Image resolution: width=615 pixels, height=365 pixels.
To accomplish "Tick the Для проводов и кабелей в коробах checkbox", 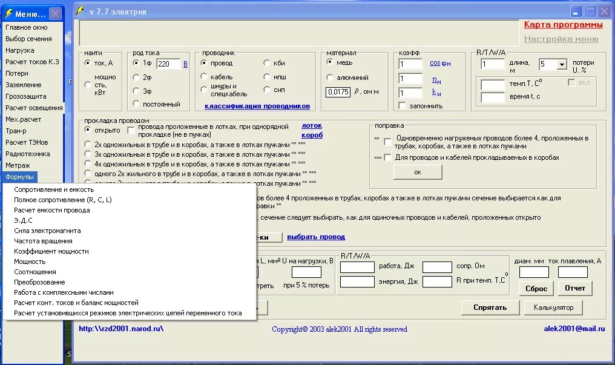I will coord(387,157).
